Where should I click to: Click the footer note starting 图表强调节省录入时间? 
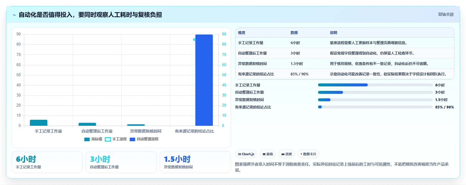click(342, 167)
